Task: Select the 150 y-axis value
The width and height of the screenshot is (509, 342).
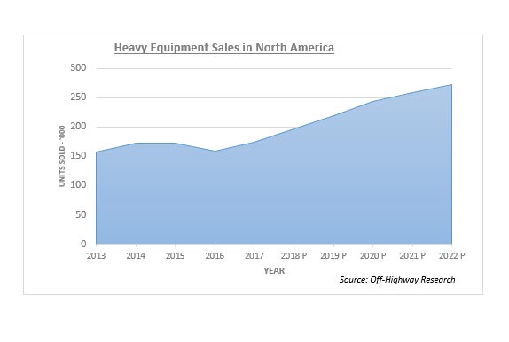Action: click(78, 155)
